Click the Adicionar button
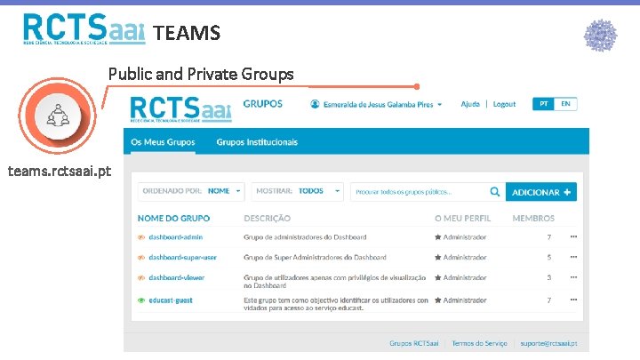 540,192
